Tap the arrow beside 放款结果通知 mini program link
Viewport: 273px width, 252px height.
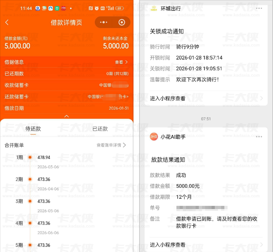[x=261, y=245]
